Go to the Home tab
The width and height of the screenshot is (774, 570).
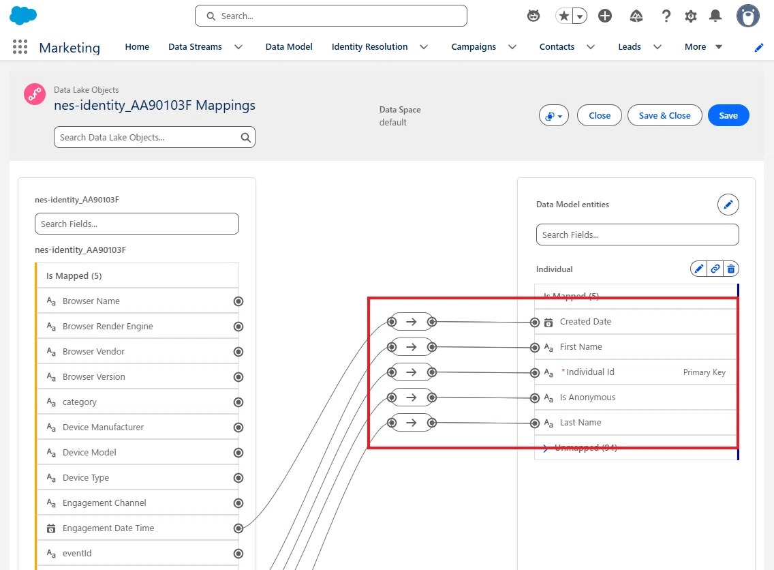click(x=137, y=47)
